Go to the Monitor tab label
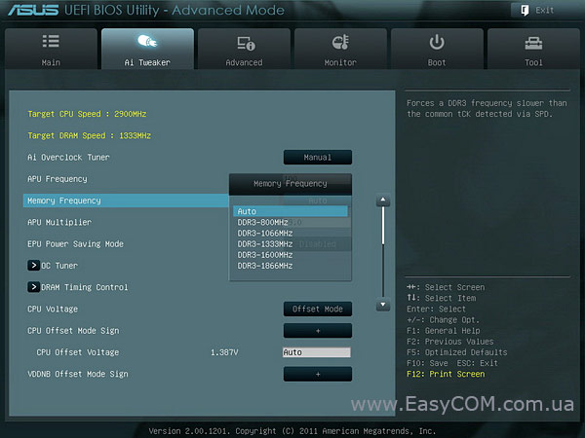 340,62
